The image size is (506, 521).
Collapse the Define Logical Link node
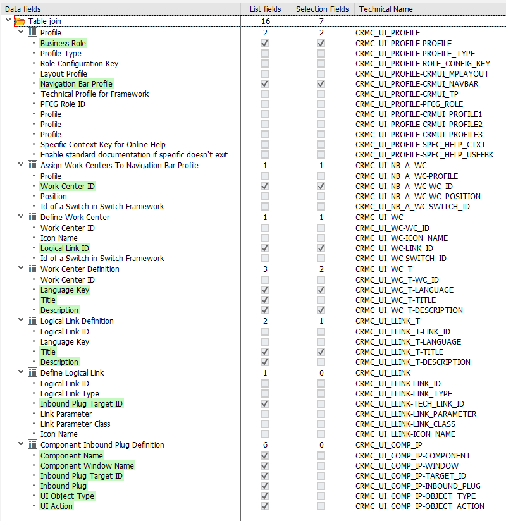click(x=21, y=372)
